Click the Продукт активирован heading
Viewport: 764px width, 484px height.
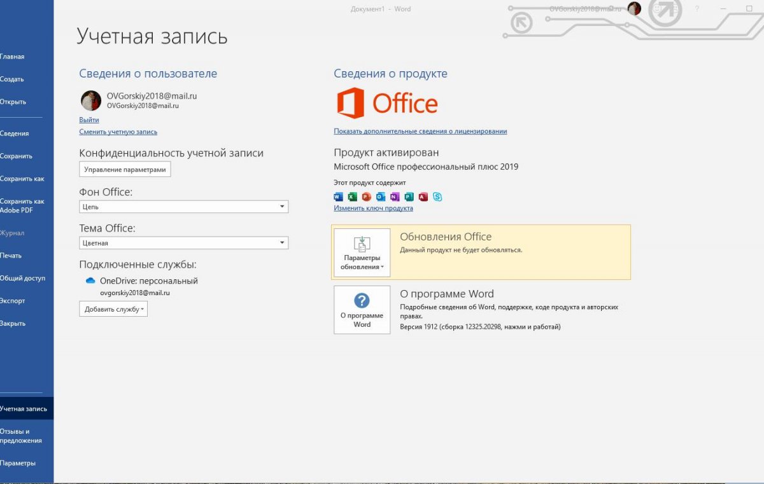pyautogui.click(x=386, y=153)
